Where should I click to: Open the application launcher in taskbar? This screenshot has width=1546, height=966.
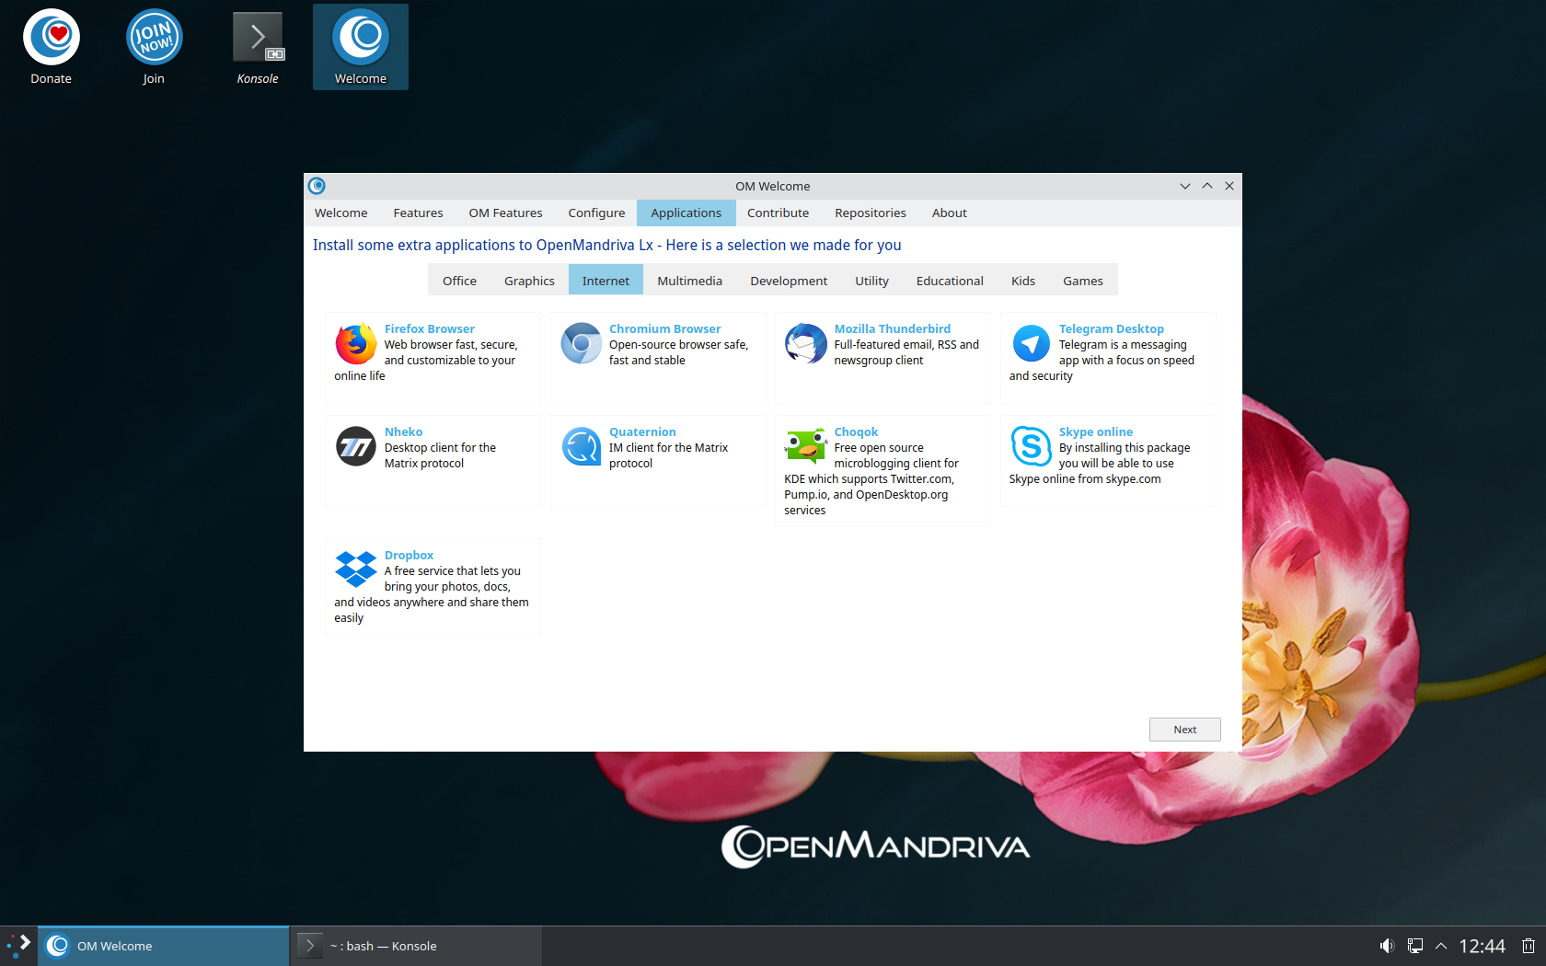[x=18, y=946]
